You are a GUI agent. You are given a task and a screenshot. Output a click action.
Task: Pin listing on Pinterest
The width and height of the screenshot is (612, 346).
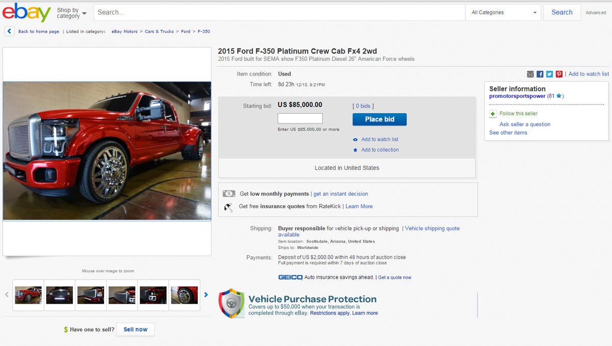click(559, 74)
